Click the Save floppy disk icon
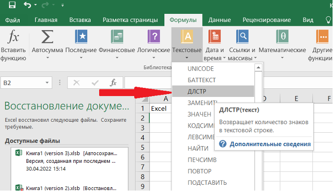The height and width of the screenshot is (191, 333). click(x=12, y=5)
